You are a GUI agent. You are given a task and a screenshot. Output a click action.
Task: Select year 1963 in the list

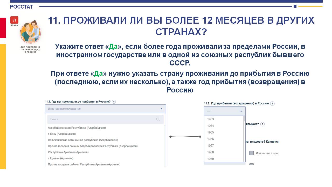211,119
